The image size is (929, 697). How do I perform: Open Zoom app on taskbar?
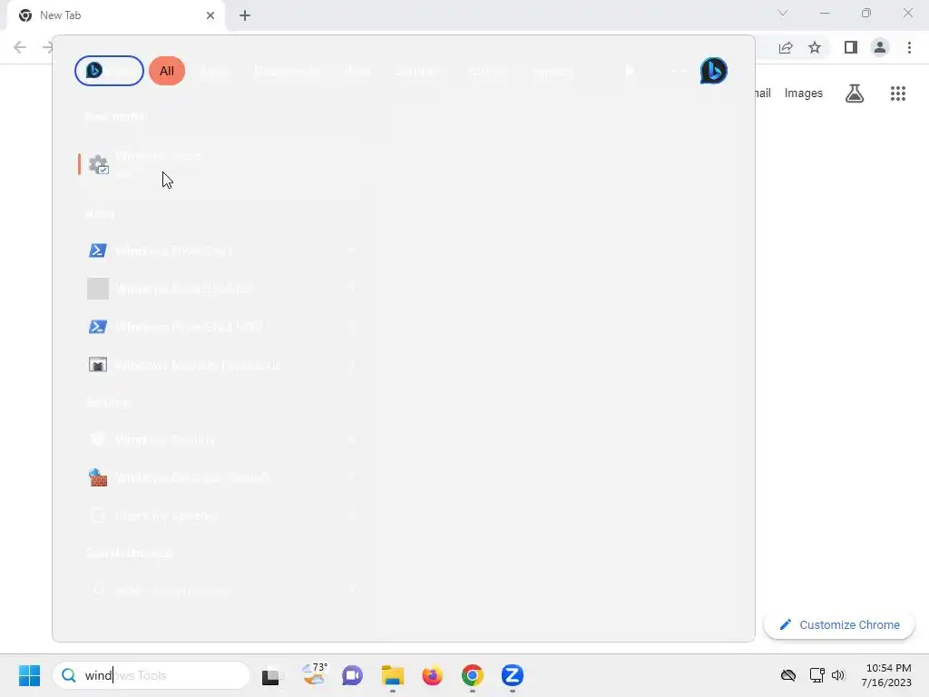pyautogui.click(x=513, y=675)
